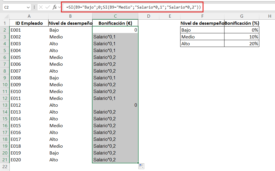This screenshot has width=275, height=171.
Task: Select column H header
Action: [x=267, y=16]
